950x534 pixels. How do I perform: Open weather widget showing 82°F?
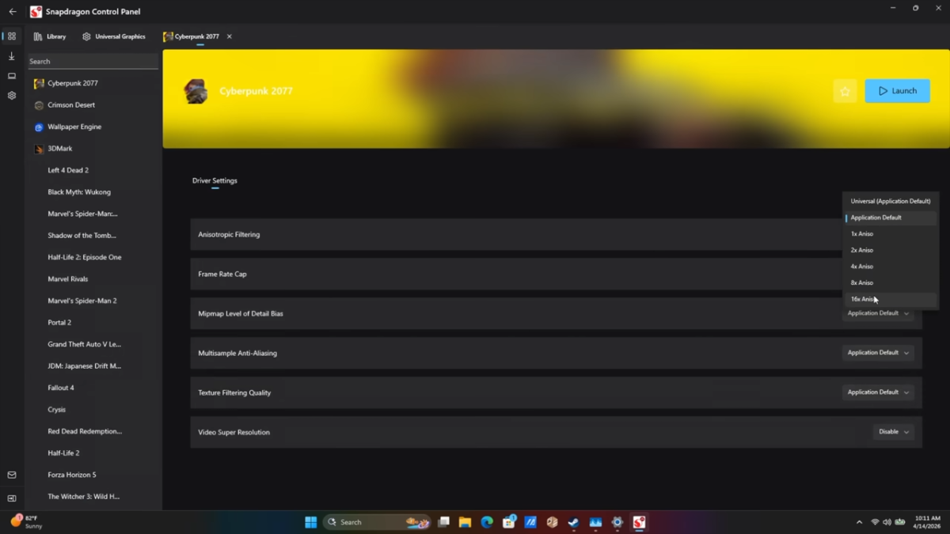click(x=25, y=522)
